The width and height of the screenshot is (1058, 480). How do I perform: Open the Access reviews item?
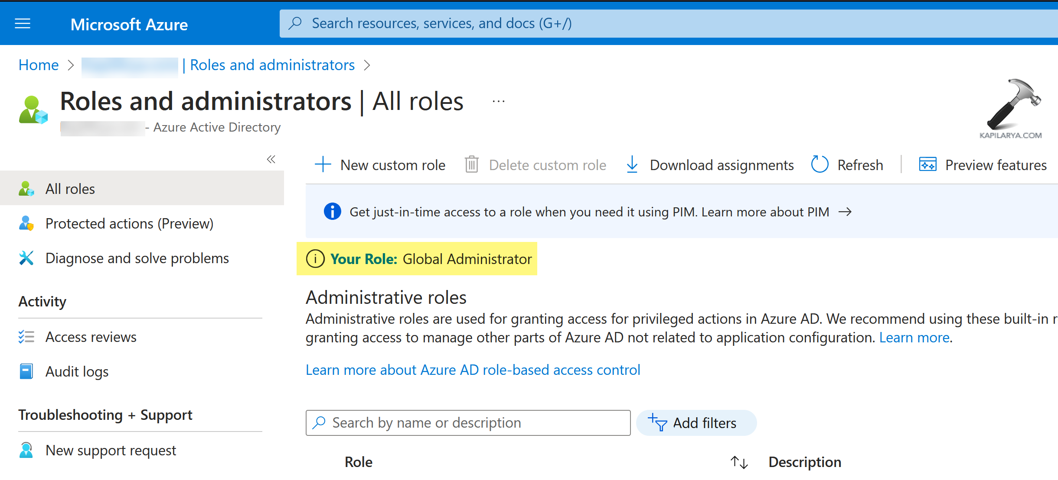click(91, 337)
